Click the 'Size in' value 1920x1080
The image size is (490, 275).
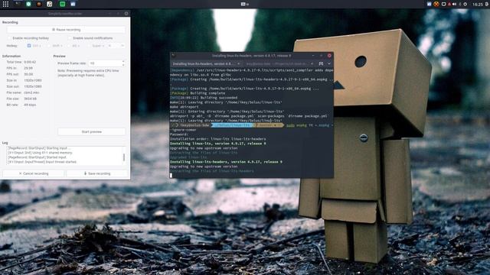(33, 80)
